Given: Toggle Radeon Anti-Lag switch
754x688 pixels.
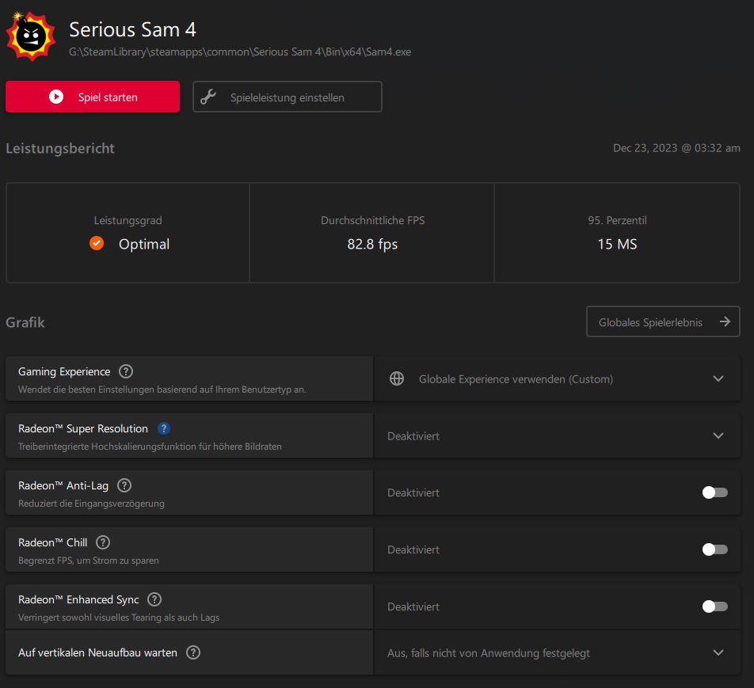Looking at the screenshot, I should [x=714, y=492].
